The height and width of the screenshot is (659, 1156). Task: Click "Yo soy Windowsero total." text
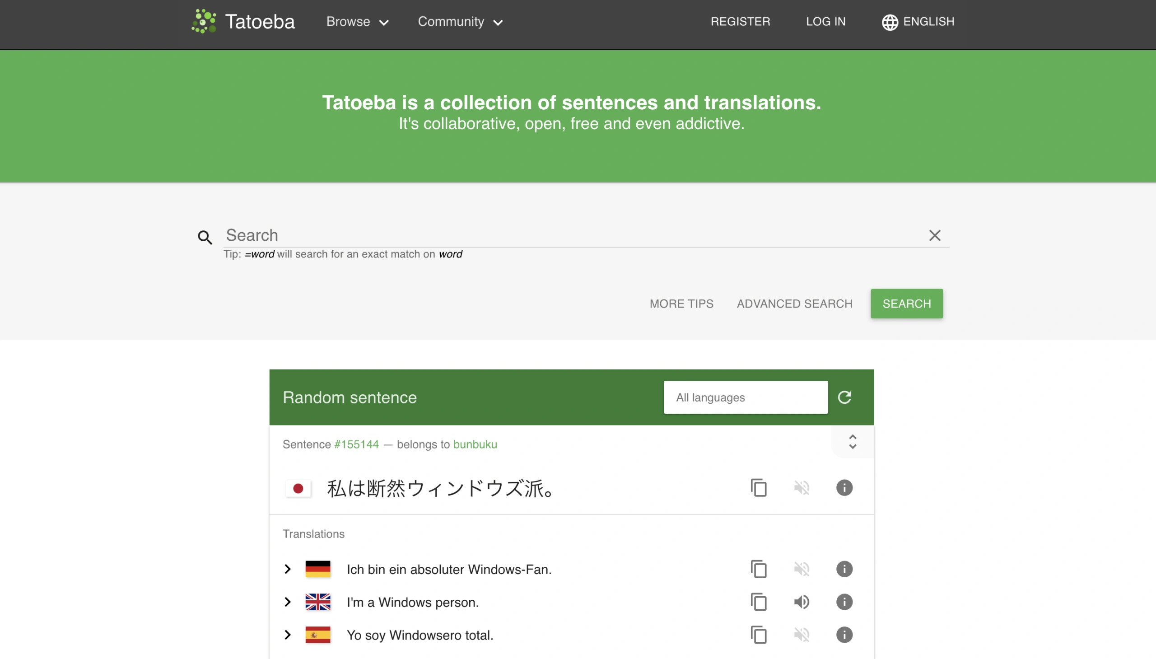(420, 635)
